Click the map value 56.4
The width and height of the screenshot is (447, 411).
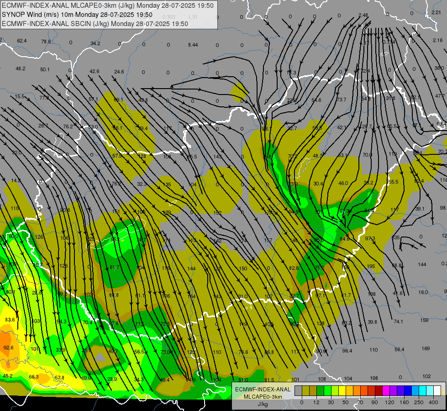tap(399, 349)
